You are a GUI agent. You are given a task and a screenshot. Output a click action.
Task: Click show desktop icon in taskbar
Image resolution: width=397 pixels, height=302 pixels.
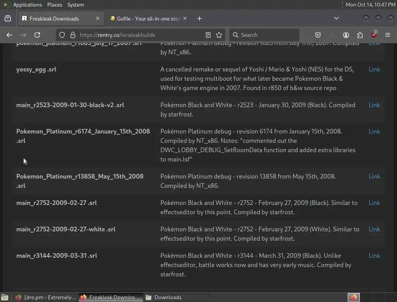point(5,297)
